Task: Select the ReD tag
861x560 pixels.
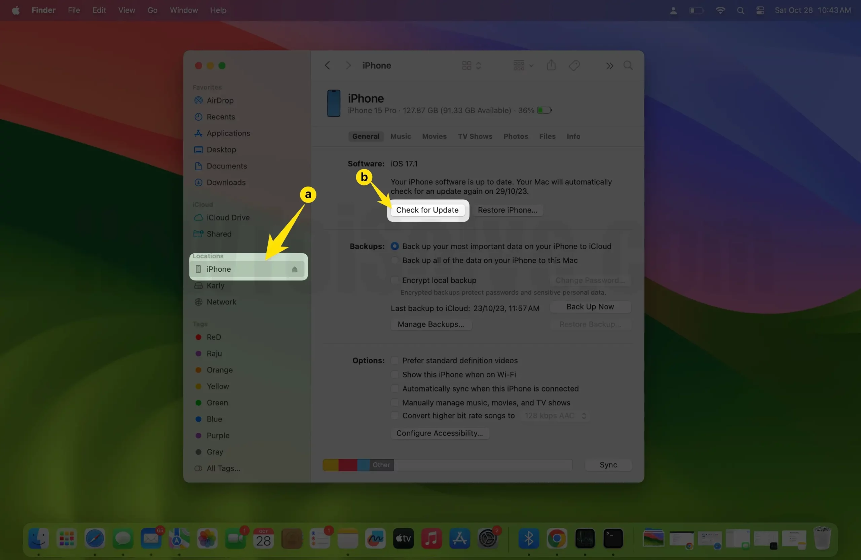Action: [214, 337]
